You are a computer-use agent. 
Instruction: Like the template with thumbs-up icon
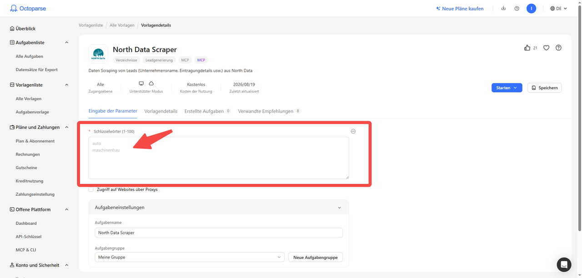tap(527, 48)
